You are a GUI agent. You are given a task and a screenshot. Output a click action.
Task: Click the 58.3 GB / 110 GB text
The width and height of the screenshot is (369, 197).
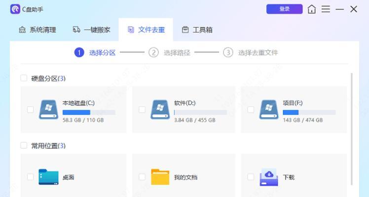pyautogui.click(x=83, y=120)
